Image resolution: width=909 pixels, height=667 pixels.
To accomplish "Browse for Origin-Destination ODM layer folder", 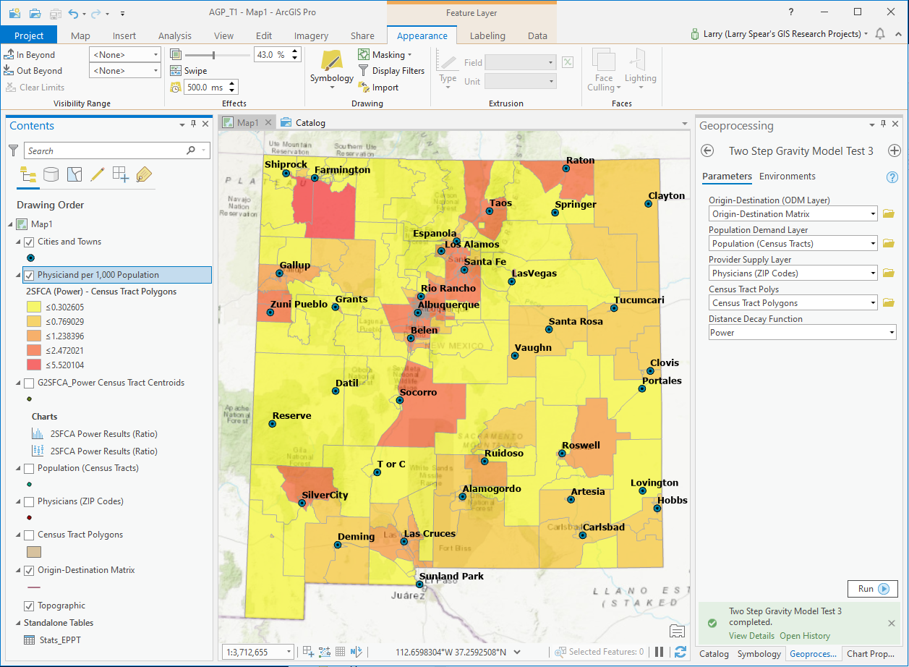I will [889, 213].
